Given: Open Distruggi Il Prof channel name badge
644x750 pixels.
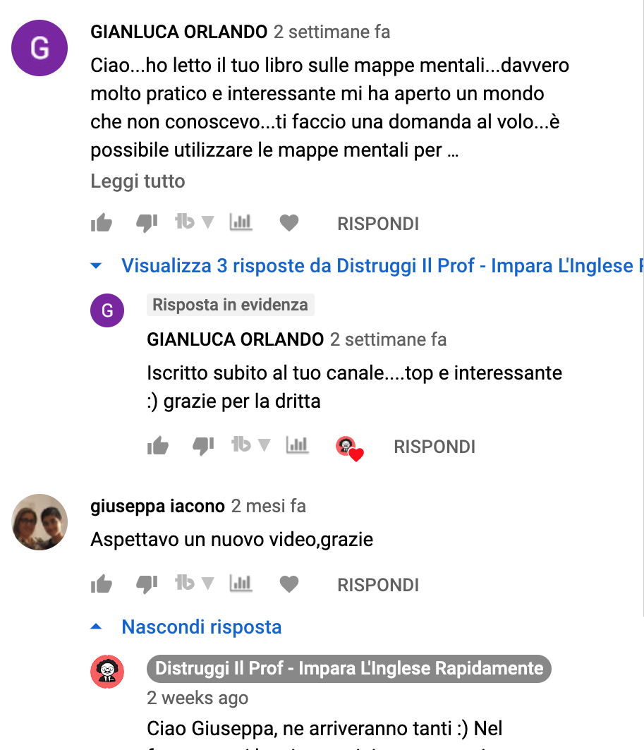Looking at the screenshot, I should [349, 668].
